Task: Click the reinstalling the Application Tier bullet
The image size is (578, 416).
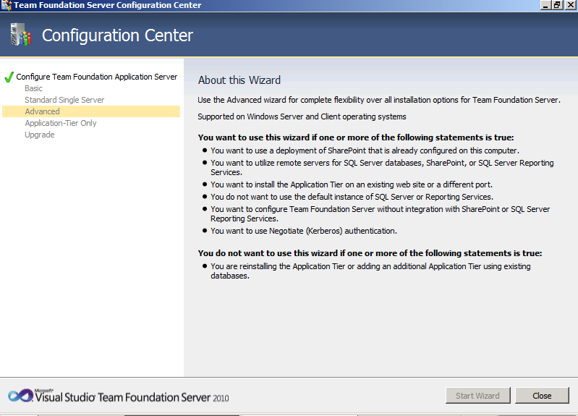Action: coord(370,271)
